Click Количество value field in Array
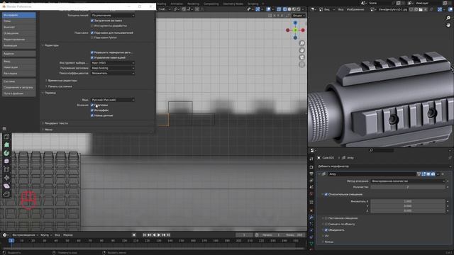This screenshot has width=454, height=255. [x=408, y=187]
